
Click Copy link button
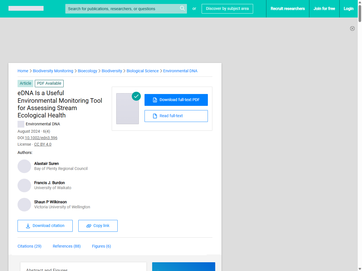[98, 226]
